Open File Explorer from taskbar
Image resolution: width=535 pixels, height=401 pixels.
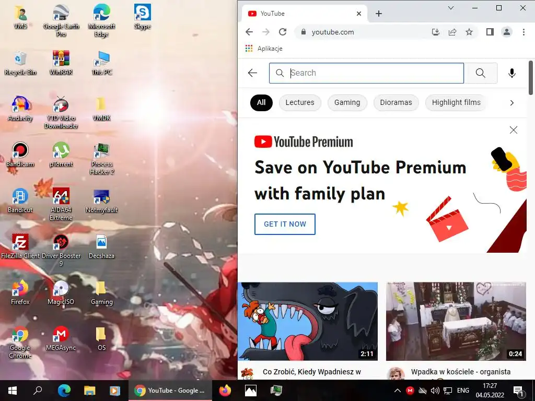pyautogui.click(x=90, y=391)
